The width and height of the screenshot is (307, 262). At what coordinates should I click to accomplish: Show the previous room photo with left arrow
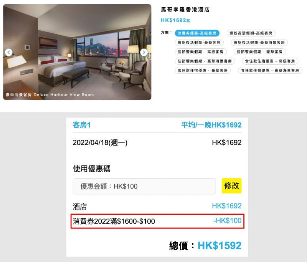(8, 52)
